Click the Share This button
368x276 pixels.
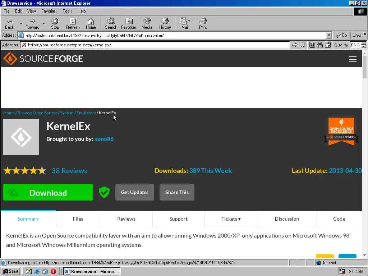pos(177,193)
